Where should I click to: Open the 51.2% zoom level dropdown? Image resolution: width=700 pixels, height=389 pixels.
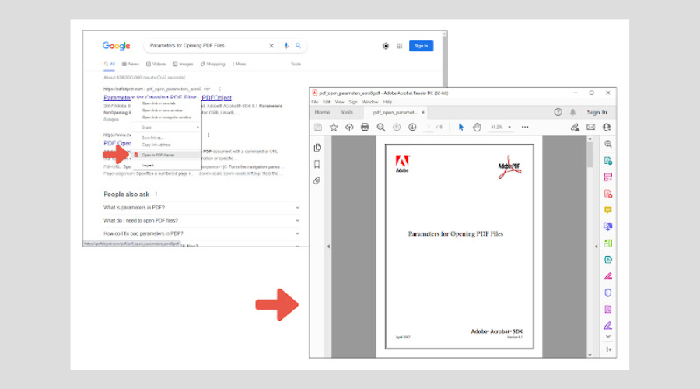[501, 128]
